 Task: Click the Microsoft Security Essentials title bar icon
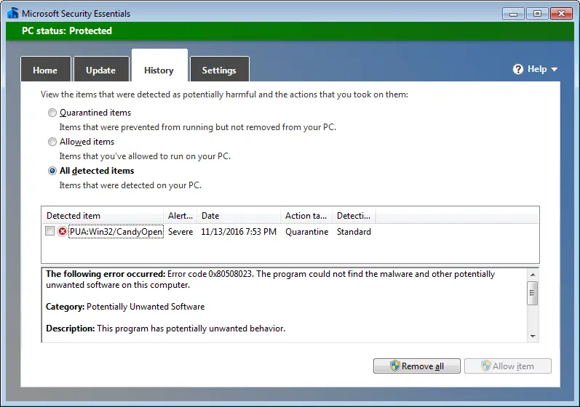pos(12,13)
